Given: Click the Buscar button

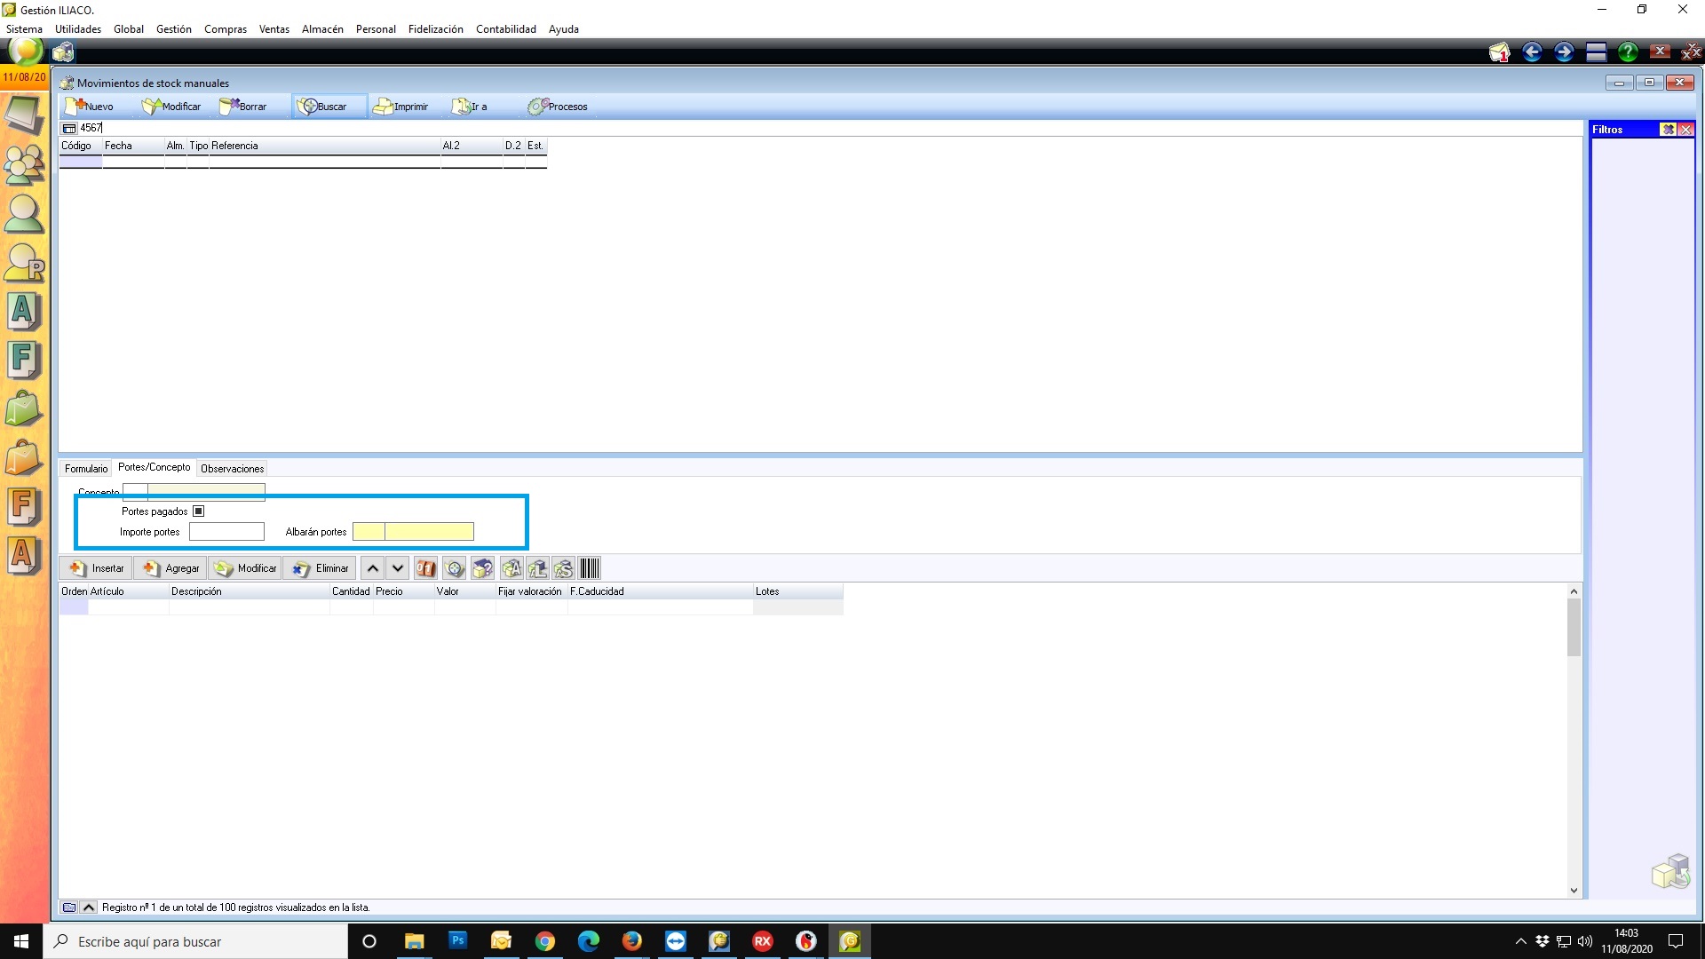Looking at the screenshot, I should [x=329, y=107].
